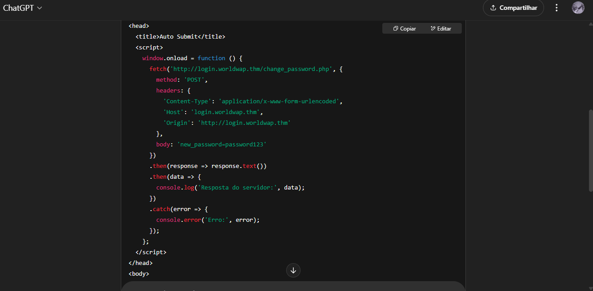Viewport: 593px width, 291px height.
Task: Copy the code with the Copiar button
Action: click(x=404, y=28)
